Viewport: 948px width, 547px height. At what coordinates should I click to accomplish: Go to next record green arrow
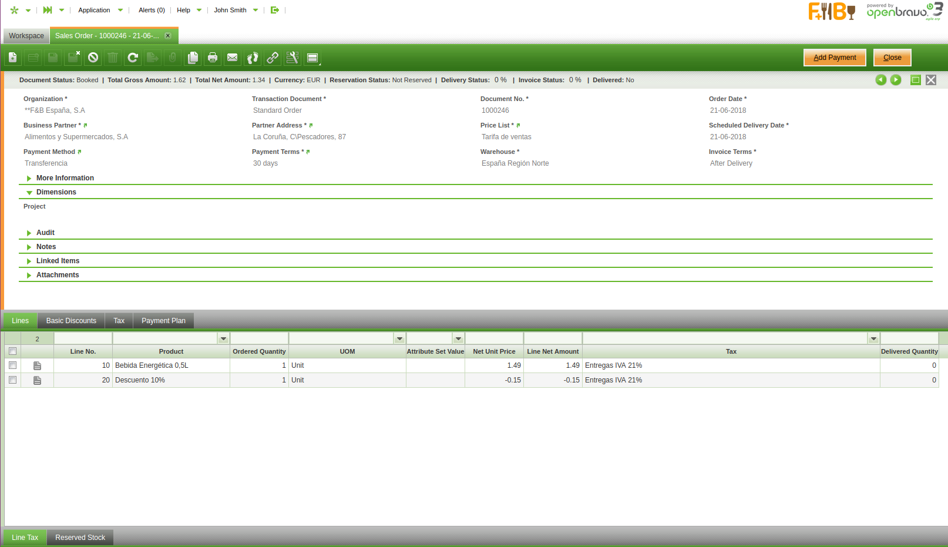click(896, 80)
